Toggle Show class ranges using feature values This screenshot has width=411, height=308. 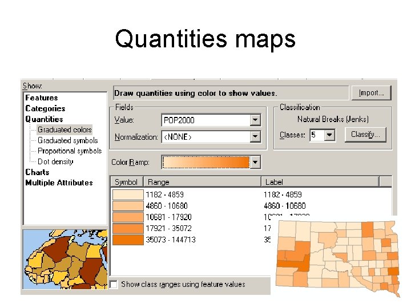pos(114,285)
